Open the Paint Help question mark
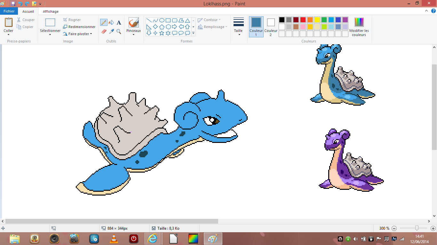The width and height of the screenshot is (437, 245). tap(434, 11)
